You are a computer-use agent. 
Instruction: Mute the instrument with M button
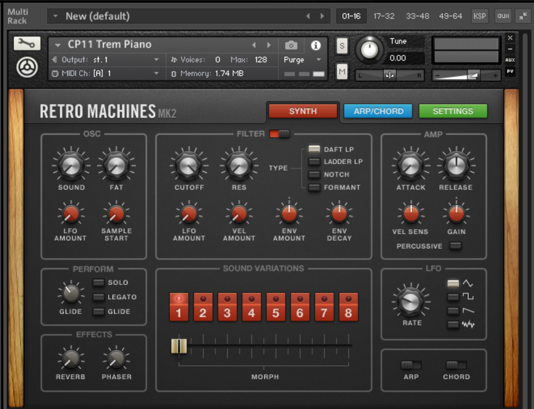(x=342, y=71)
